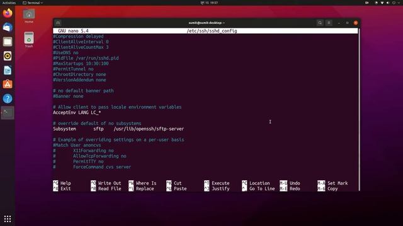The width and height of the screenshot is (403, 226).
Task: Open Terminal app menu in top bar
Action: click(x=33, y=3)
